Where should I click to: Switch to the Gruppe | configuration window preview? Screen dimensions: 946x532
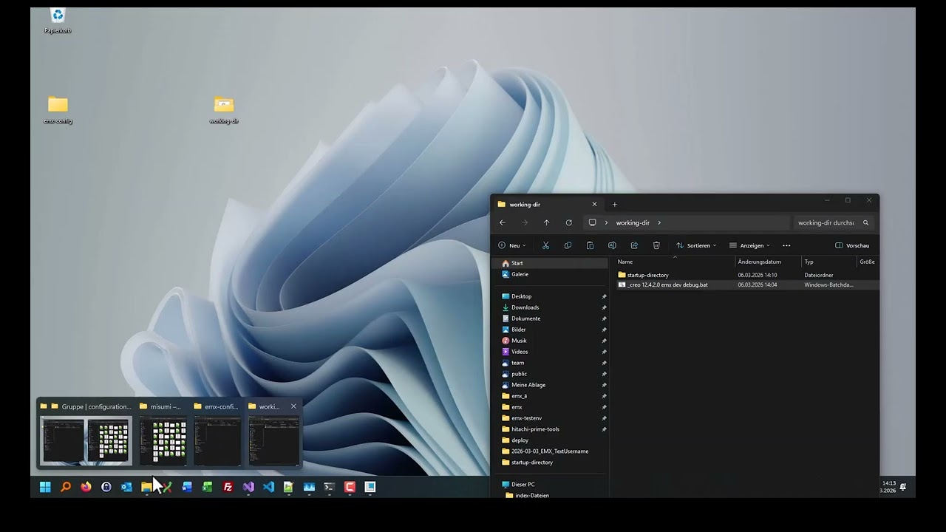(86, 434)
